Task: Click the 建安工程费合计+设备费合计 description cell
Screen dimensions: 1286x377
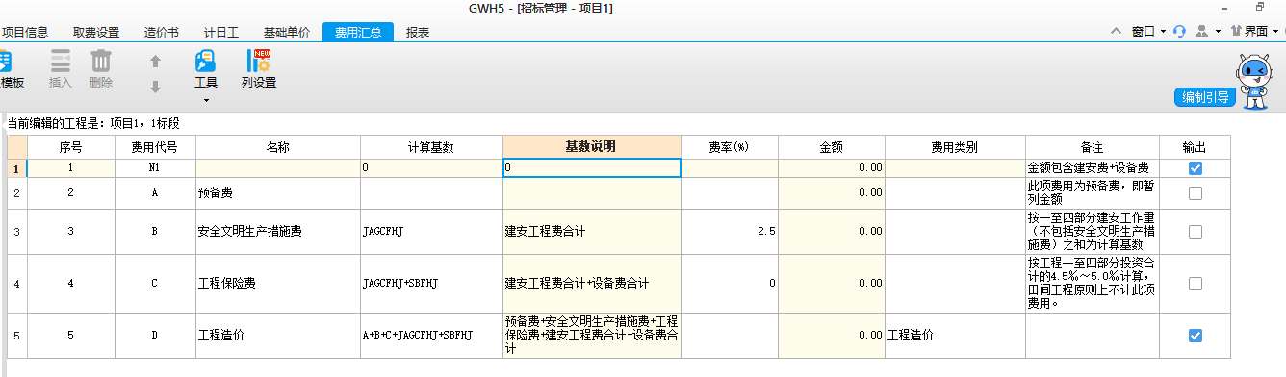Action: (x=591, y=284)
